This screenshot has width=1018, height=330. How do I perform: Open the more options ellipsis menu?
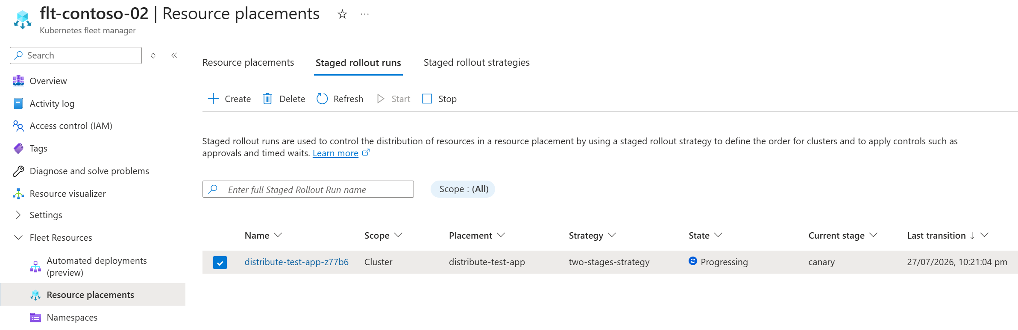[364, 14]
